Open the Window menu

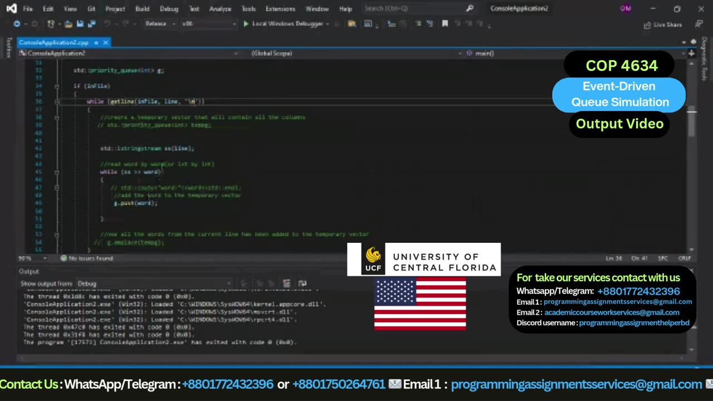(x=317, y=9)
